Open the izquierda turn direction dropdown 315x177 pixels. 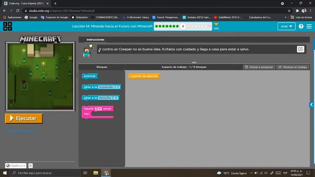tap(109, 87)
